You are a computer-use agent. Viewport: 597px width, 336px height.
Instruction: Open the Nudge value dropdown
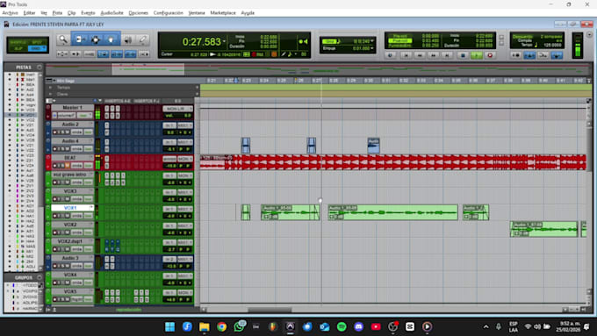pos(372,48)
